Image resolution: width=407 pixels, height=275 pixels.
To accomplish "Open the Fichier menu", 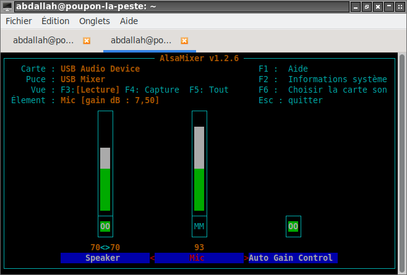I will (19, 21).
